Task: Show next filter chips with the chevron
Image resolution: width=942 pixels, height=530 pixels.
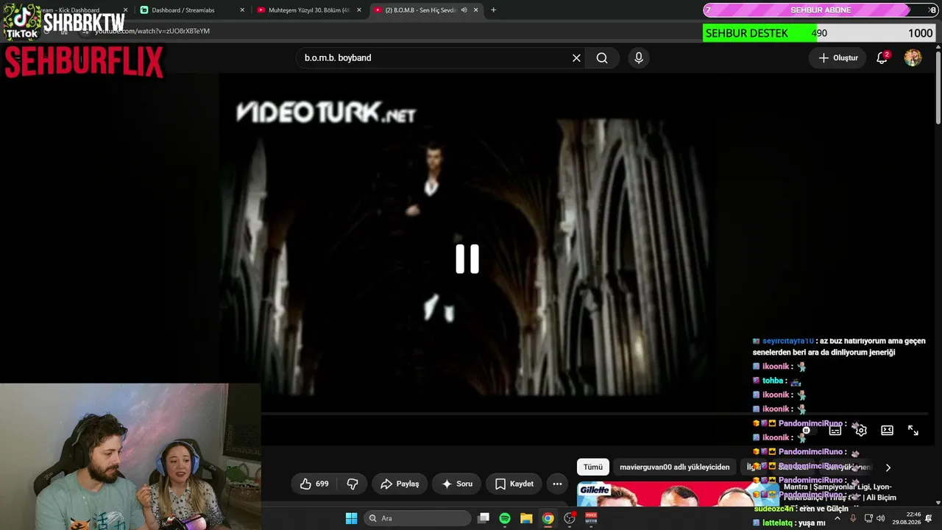Action: click(888, 467)
